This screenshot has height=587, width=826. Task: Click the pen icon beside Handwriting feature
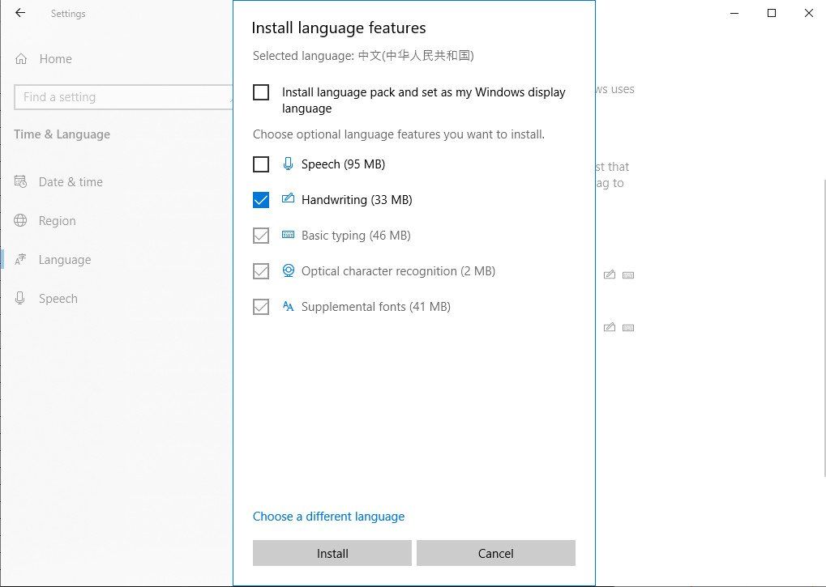coord(289,199)
